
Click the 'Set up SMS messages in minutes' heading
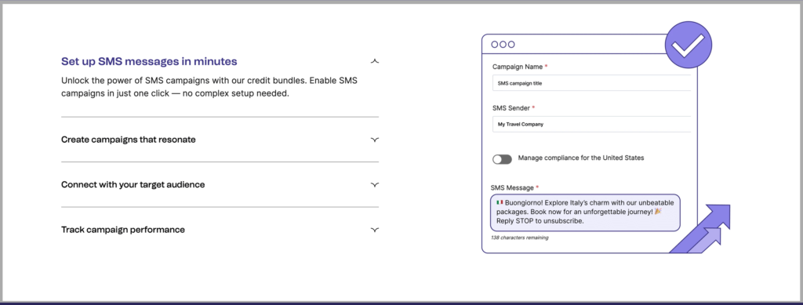[149, 61]
